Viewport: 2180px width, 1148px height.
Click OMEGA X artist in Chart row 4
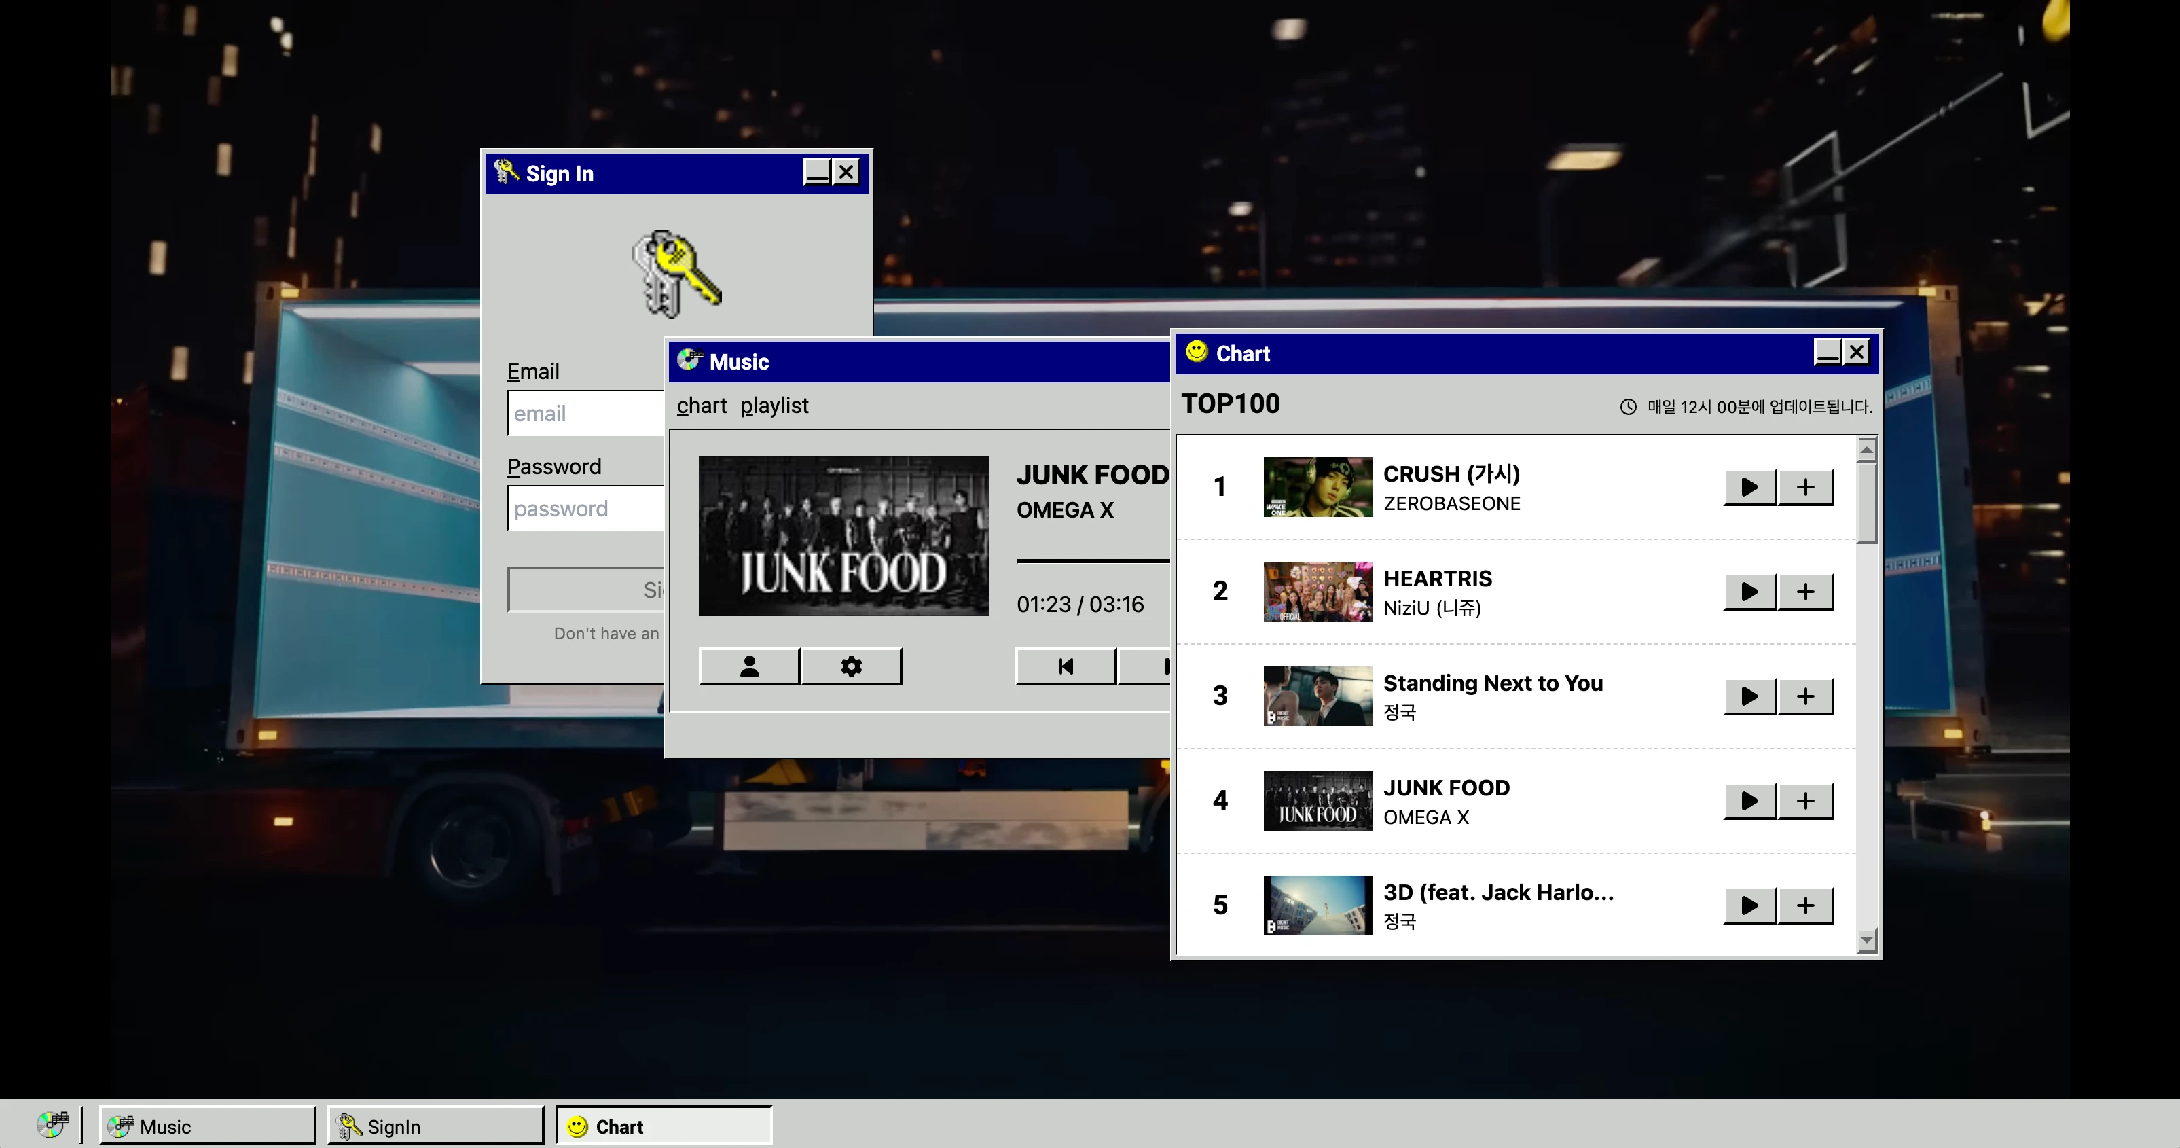1426,817
